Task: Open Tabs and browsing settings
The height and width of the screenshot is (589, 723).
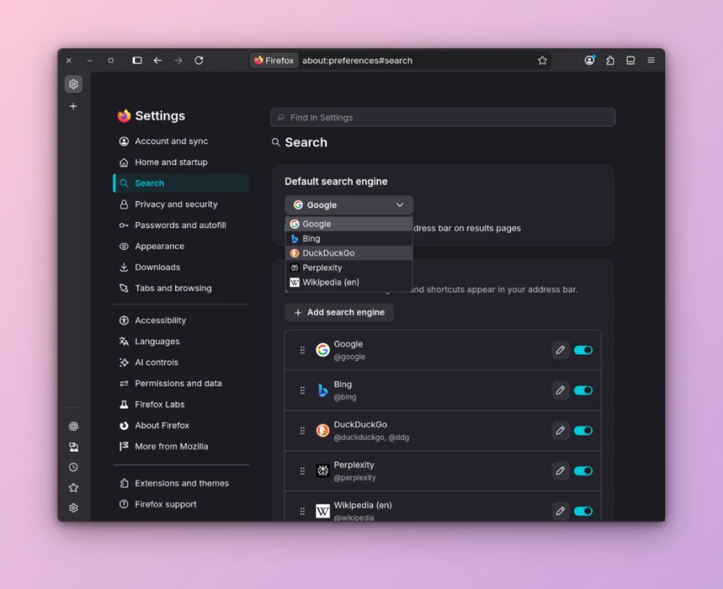Action: (x=181, y=288)
